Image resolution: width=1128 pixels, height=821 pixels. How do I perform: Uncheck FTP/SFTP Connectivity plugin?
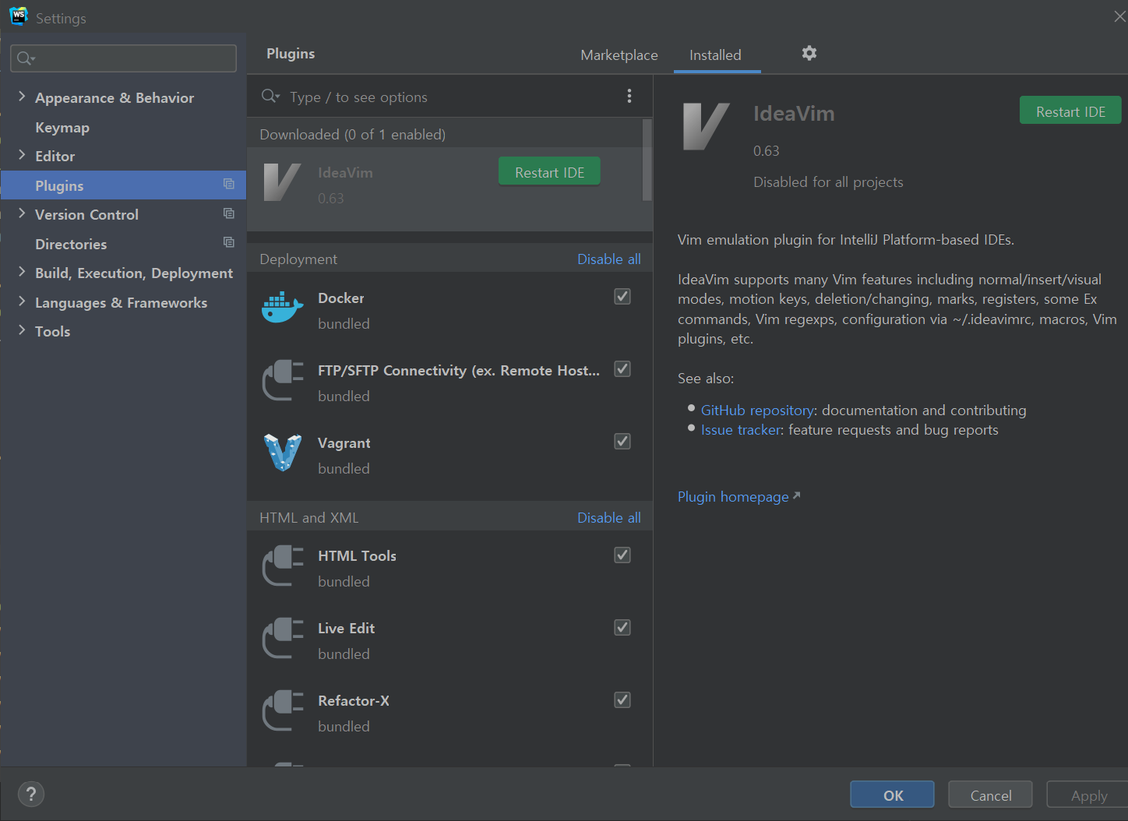(622, 368)
